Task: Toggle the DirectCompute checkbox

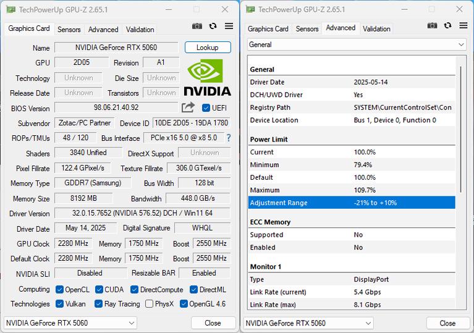Action: [x=134, y=290]
